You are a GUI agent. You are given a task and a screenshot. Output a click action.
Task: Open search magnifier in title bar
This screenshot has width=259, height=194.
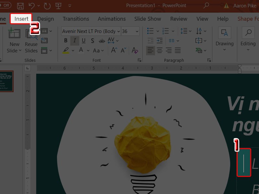[x=206, y=6]
